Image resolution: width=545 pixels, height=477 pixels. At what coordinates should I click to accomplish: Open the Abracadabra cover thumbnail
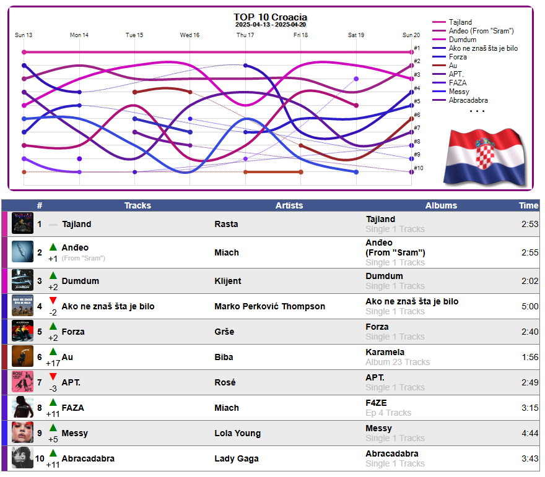(22, 458)
